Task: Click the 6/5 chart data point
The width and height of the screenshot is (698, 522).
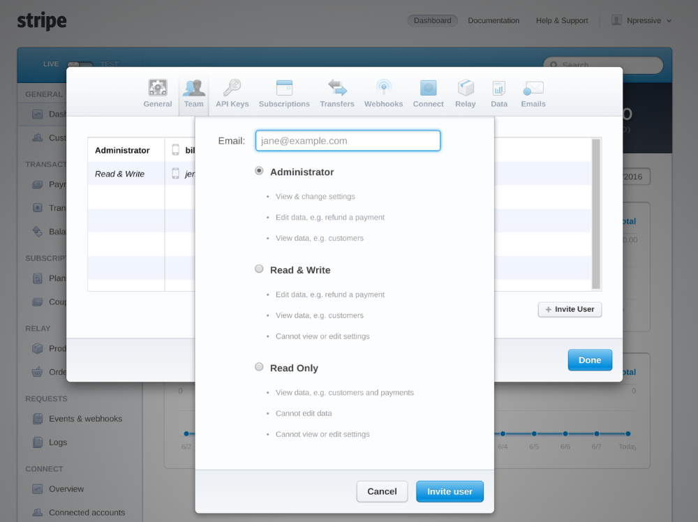Action: click(534, 433)
